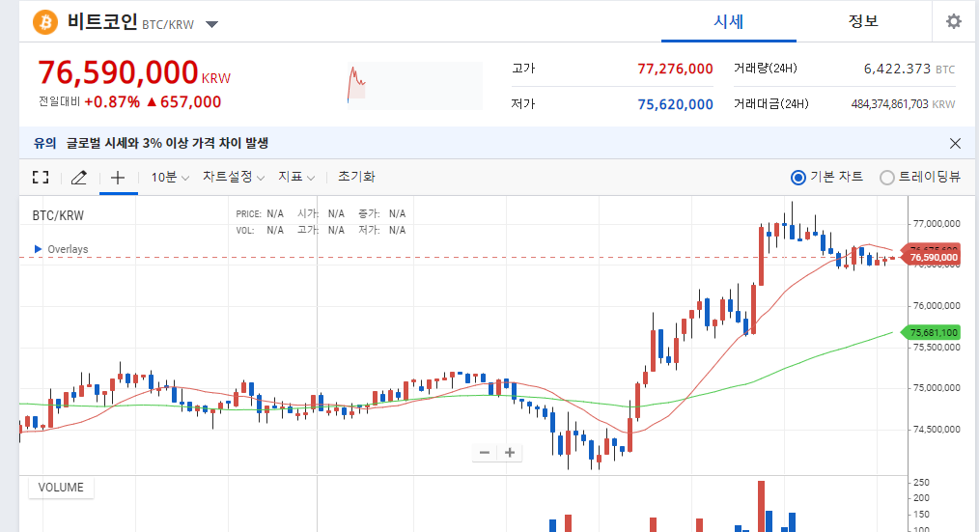Click the 24H volume 6,422.373 BTC
Screen dimensions: 979x532
tap(909, 69)
